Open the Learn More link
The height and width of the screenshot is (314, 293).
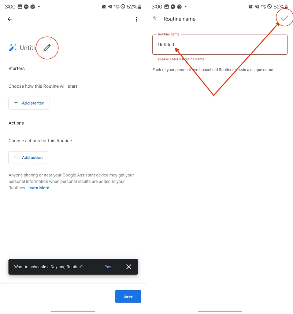click(38, 188)
